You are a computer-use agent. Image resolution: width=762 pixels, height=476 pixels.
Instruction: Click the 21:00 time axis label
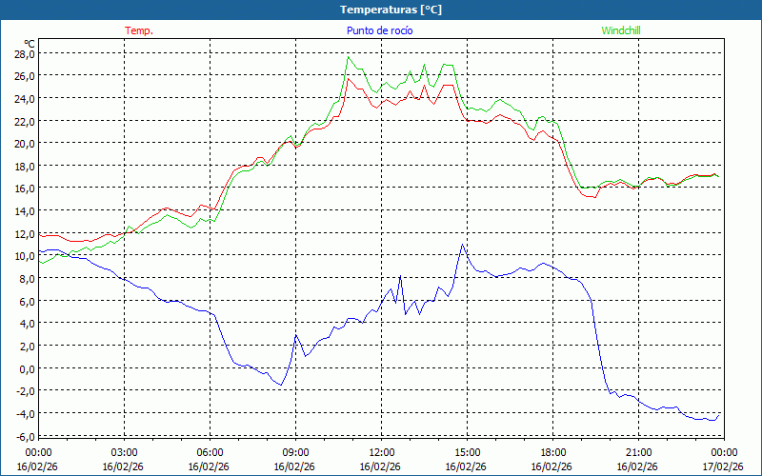click(639, 452)
